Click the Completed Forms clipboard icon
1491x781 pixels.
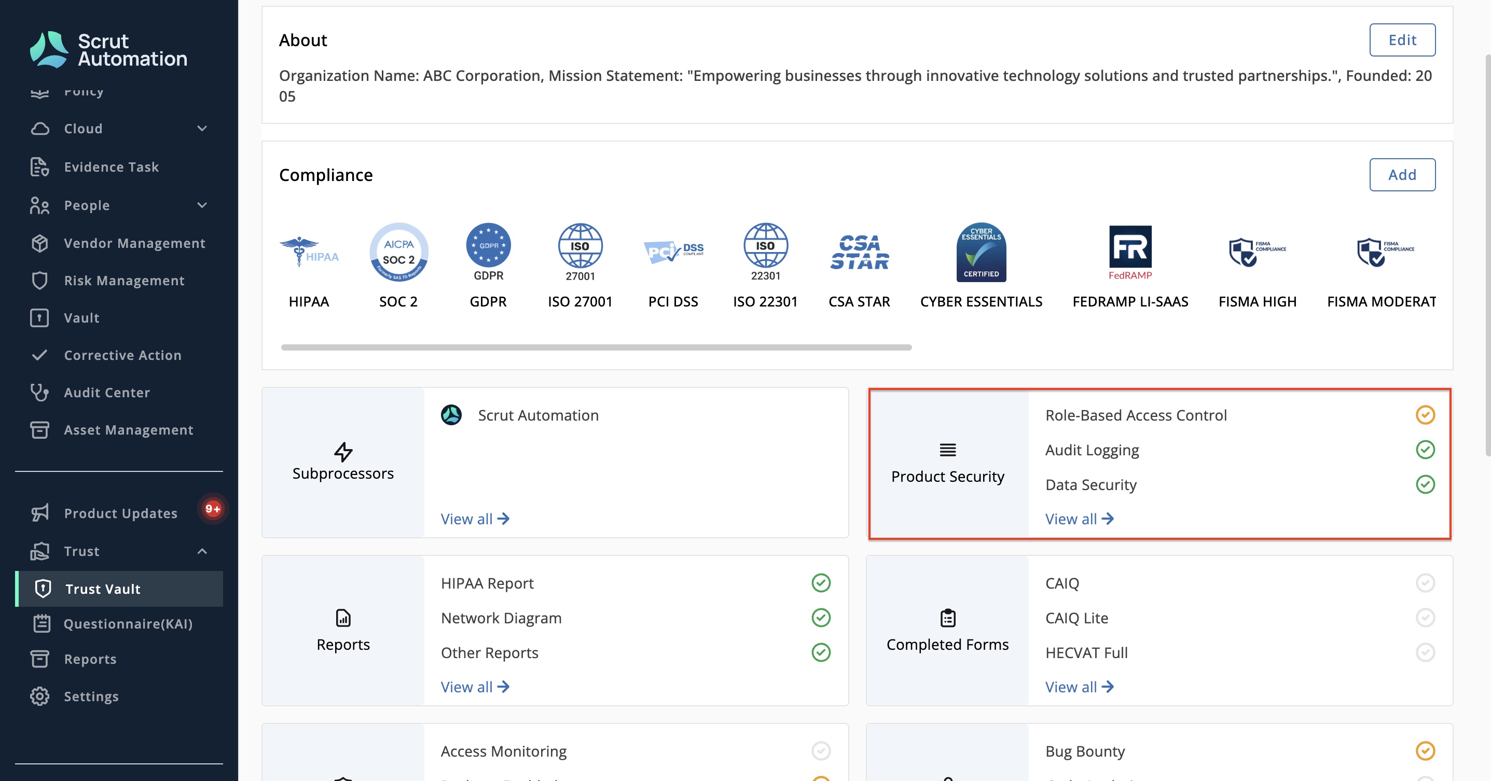pyautogui.click(x=948, y=618)
